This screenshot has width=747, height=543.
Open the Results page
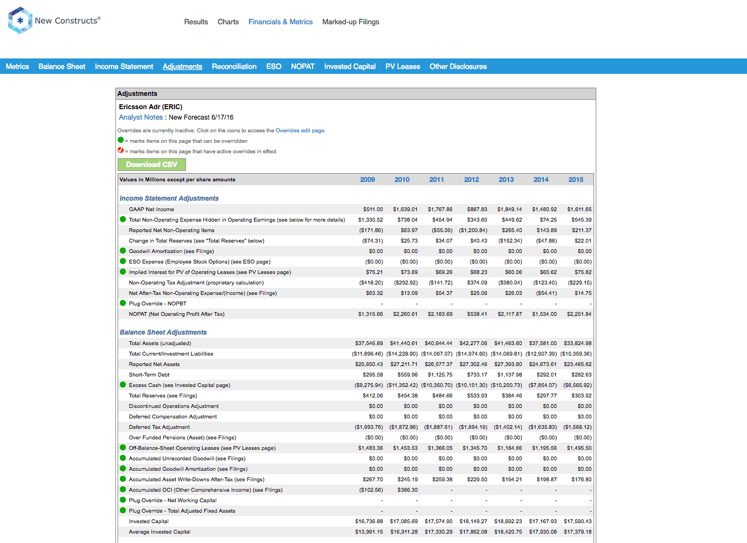(196, 22)
